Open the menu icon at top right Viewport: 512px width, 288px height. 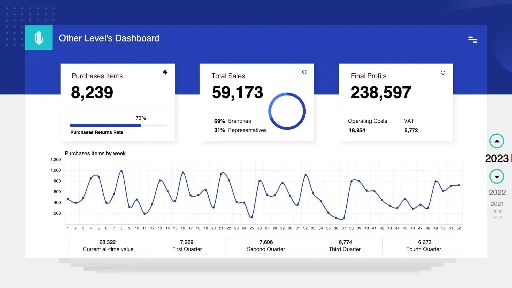click(473, 40)
